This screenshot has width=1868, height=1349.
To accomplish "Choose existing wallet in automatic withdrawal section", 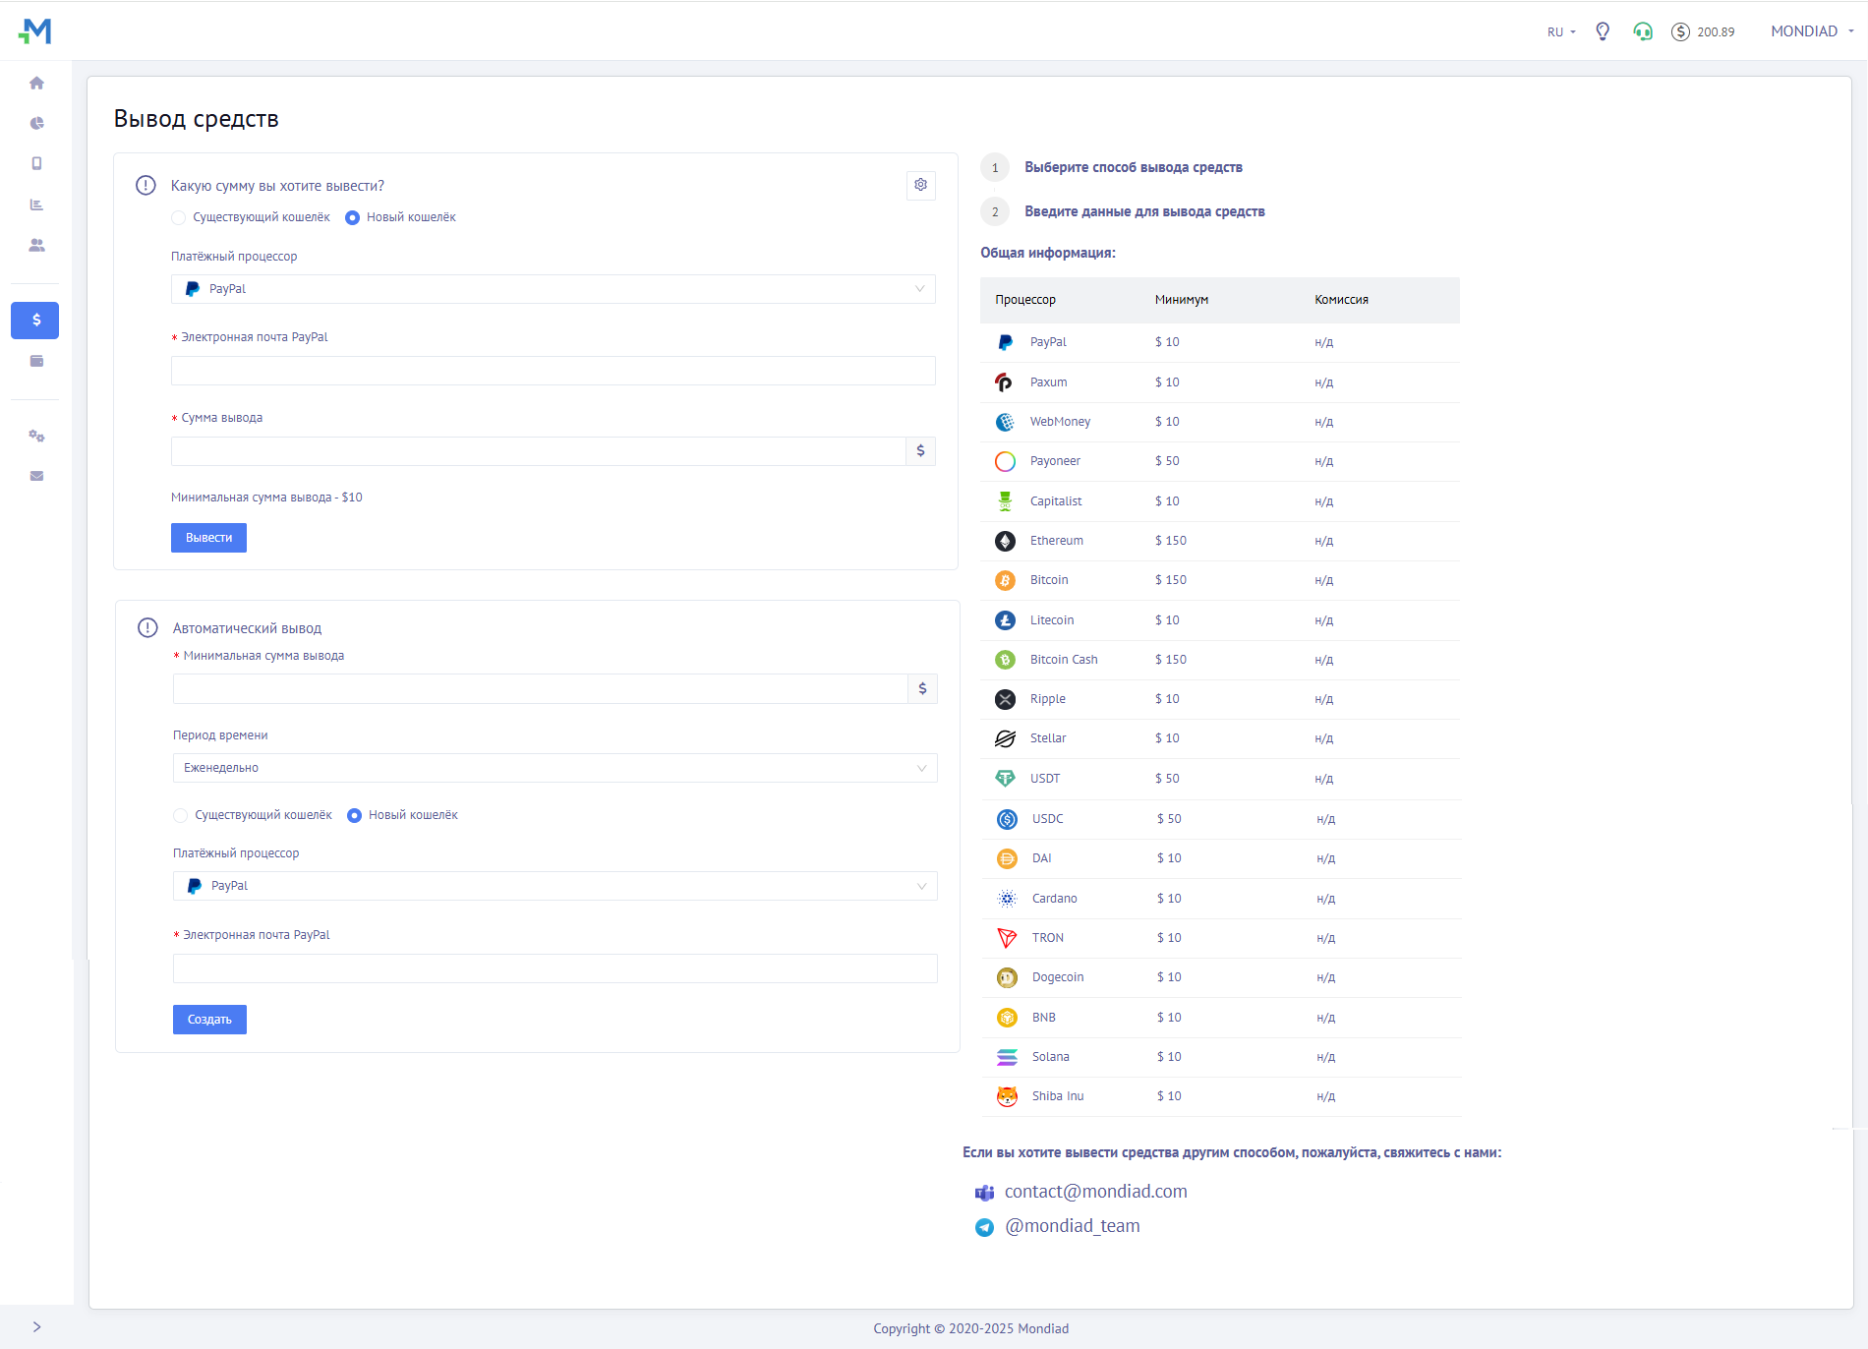I will (x=181, y=815).
